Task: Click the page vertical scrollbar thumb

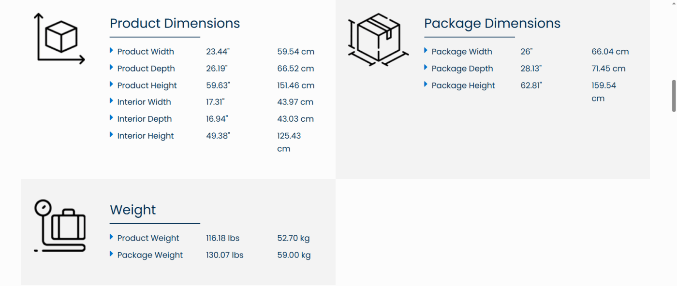Action: (x=674, y=96)
